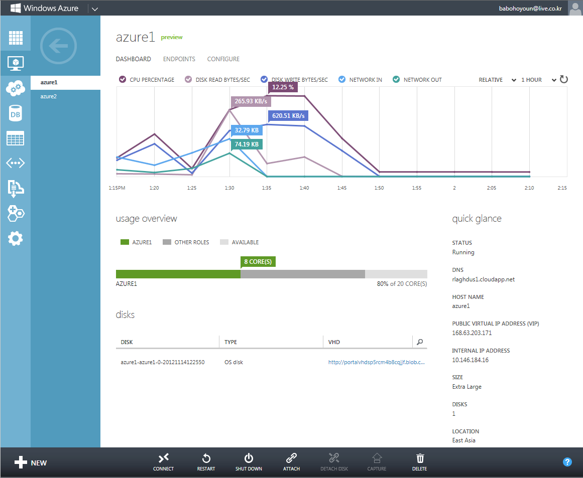583x478 pixels.
Task: Open the SQL Databases DB icon
Action: tap(15, 114)
